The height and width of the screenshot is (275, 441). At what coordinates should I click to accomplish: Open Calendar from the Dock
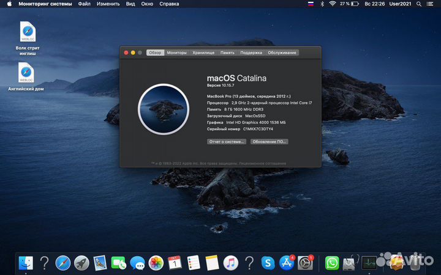point(175,263)
